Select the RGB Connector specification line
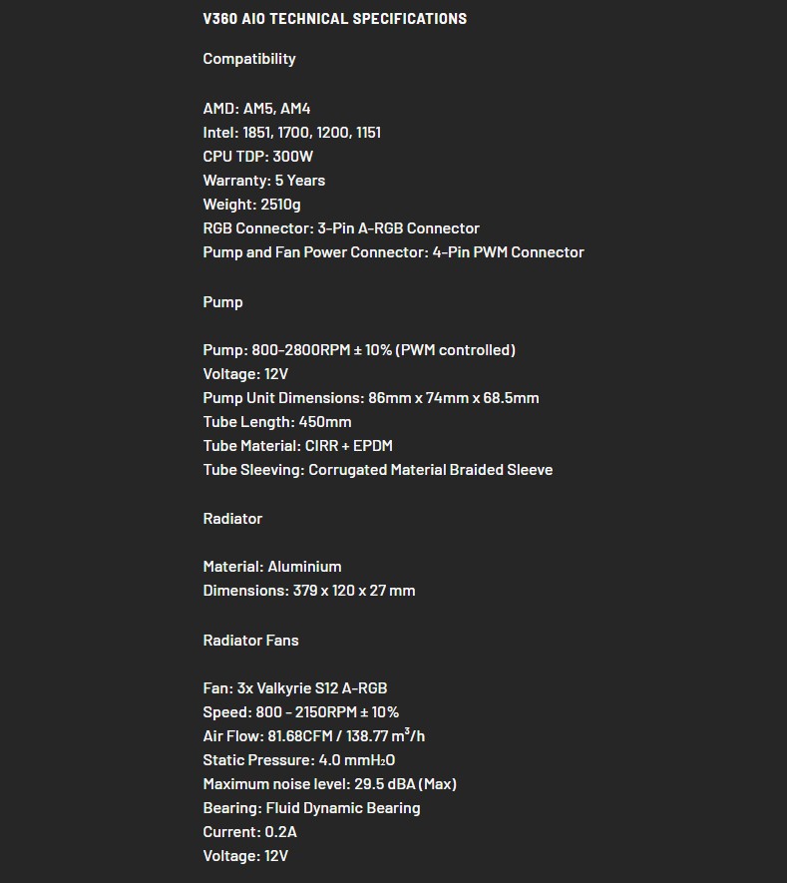This screenshot has height=883, width=787. [340, 228]
